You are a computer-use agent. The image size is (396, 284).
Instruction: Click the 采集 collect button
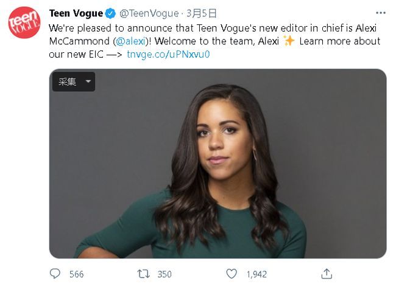coord(68,81)
